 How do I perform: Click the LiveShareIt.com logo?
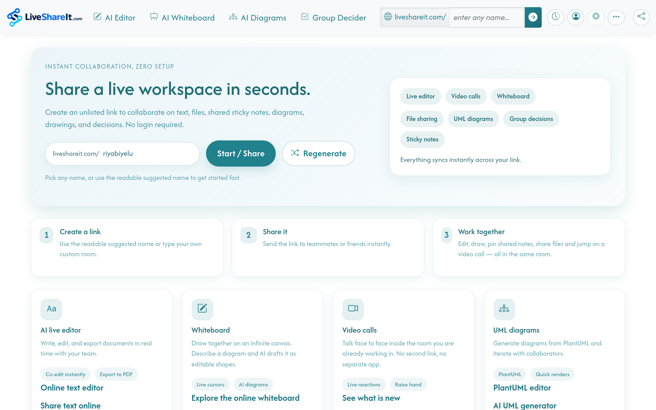pos(45,17)
